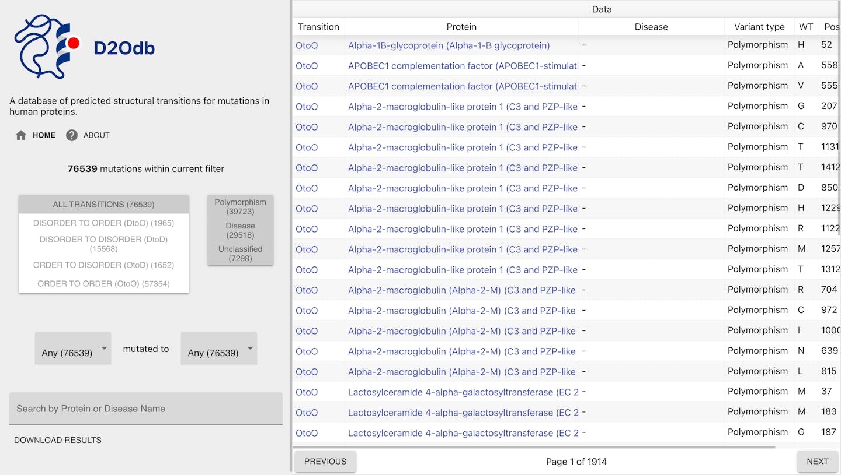The height and width of the screenshot is (475, 841).
Task: Click the DOWNLOAD RESULTS link
Action: (x=57, y=439)
